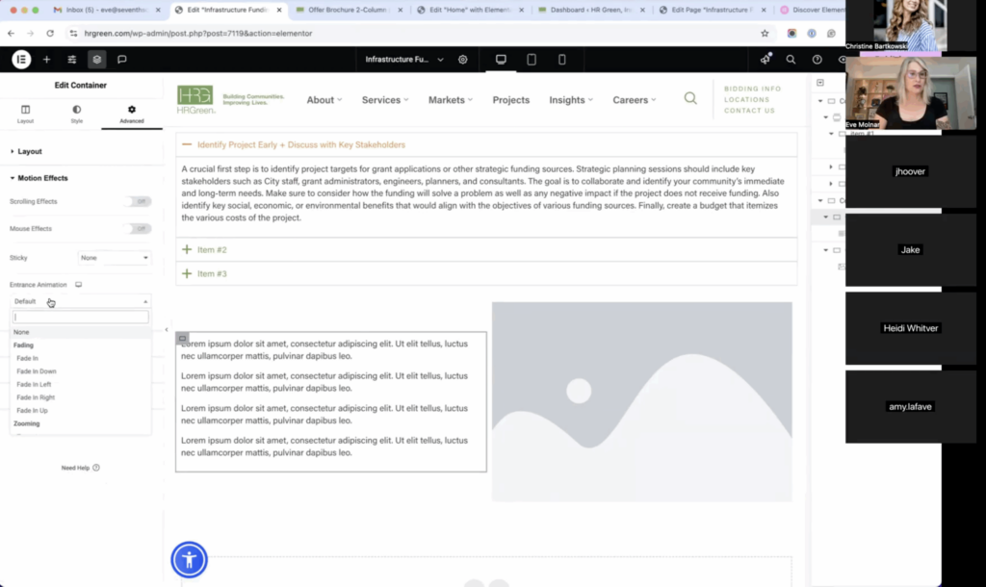
Task: Switch to the Layout tab
Action: coord(25,114)
